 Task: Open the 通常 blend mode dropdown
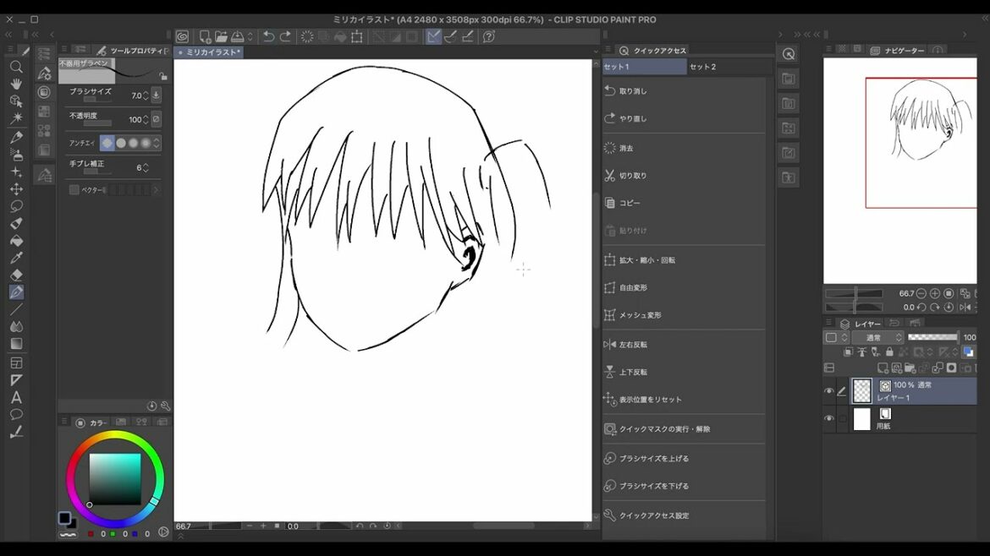point(877,337)
